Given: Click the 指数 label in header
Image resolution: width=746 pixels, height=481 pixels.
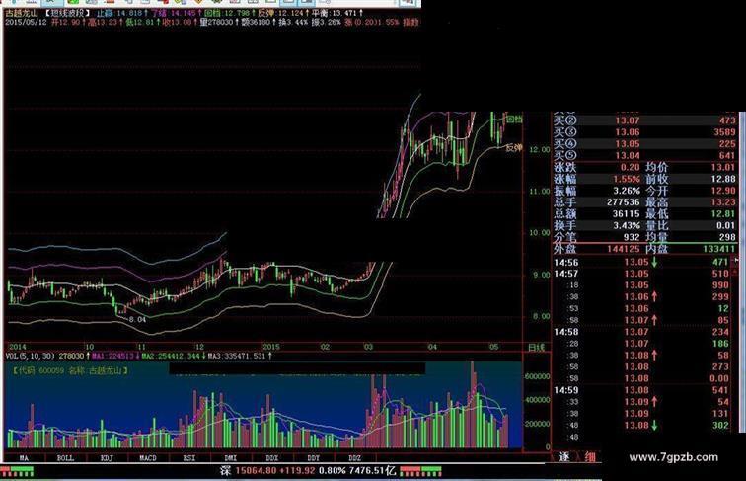Looking at the screenshot, I should click(411, 22).
